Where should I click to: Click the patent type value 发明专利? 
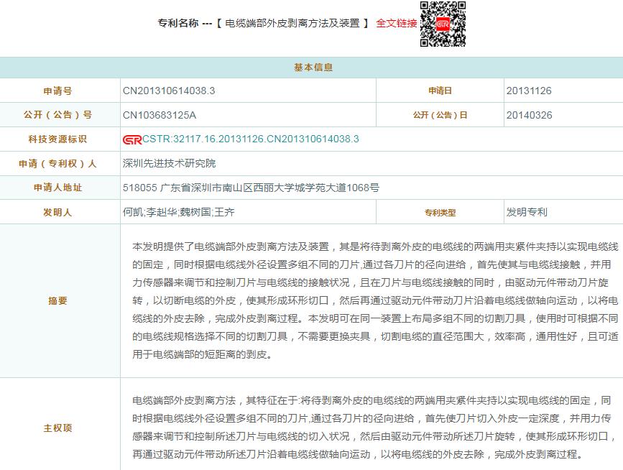[527, 212]
